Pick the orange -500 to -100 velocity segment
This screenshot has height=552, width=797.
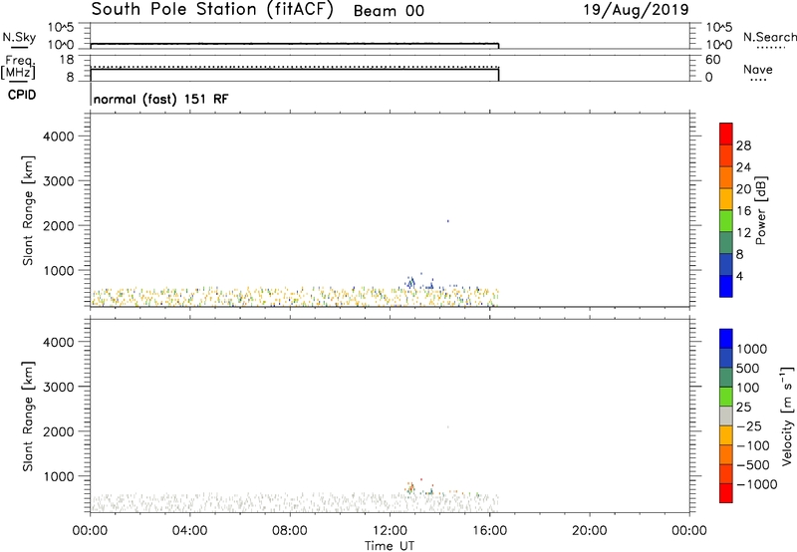coord(726,455)
